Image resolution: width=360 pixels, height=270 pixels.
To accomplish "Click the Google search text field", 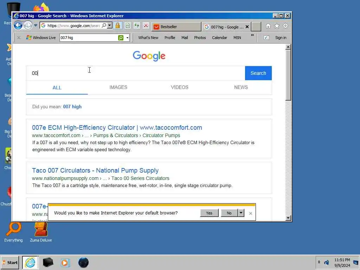I will 135,73.
